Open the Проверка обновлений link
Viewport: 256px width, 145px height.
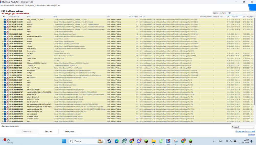[245, 131]
